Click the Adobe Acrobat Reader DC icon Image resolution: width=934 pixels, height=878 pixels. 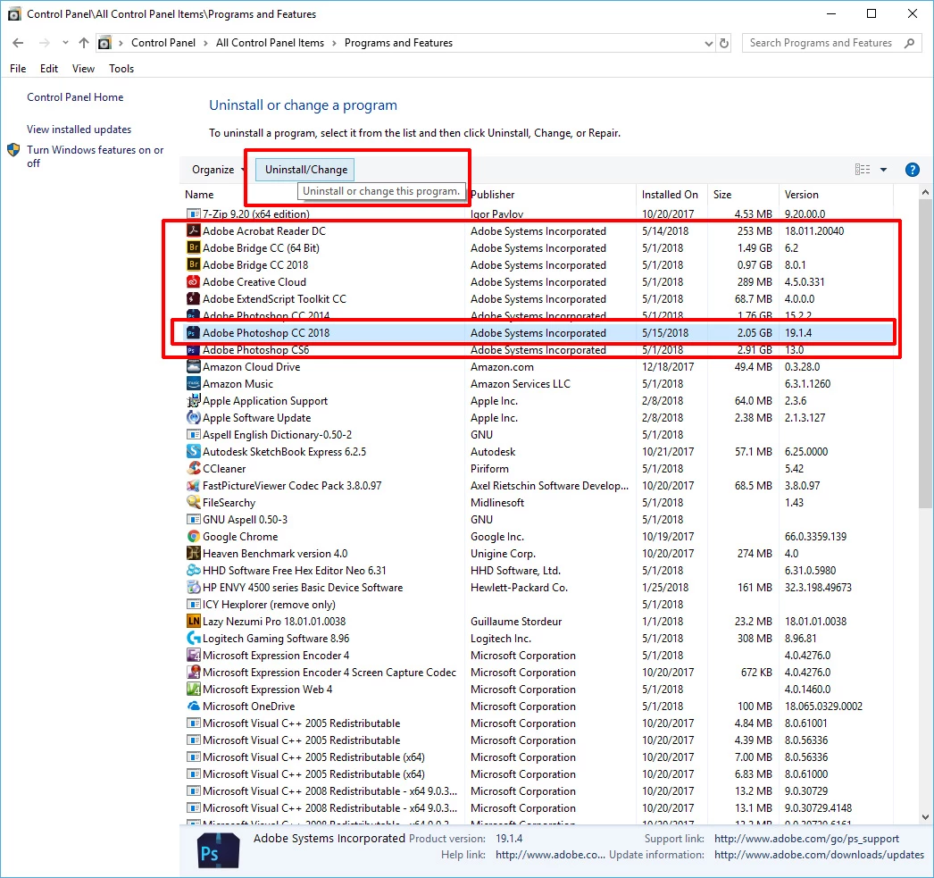coord(193,230)
